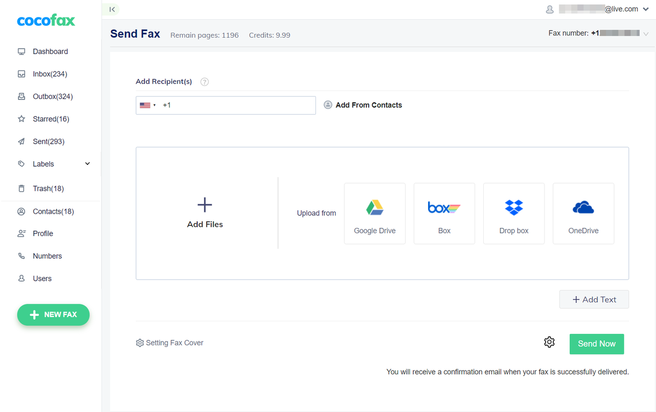Open the account email dropdown menu
The width and height of the screenshot is (656, 412).
pyautogui.click(x=646, y=9)
